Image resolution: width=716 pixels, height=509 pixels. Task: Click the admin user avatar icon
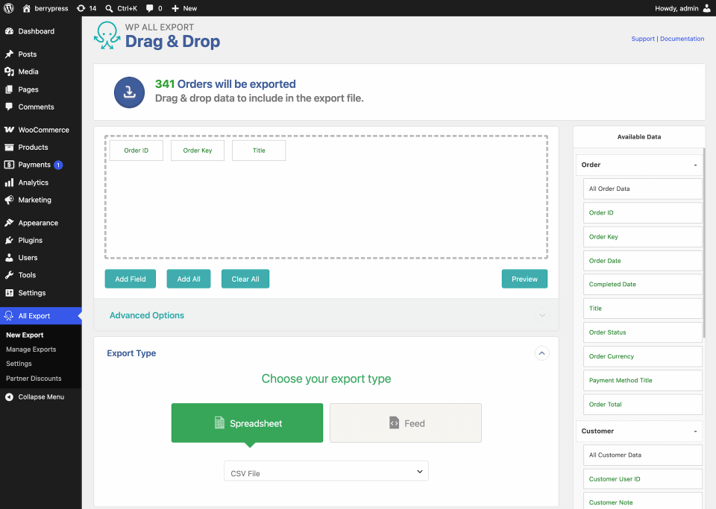point(706,8)
